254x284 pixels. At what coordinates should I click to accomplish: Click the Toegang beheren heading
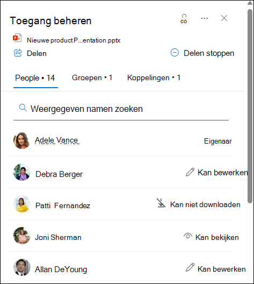click(50, 21)
